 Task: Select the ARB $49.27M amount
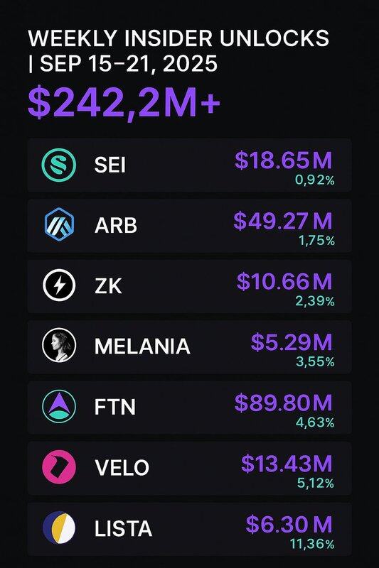coord(283,221)
